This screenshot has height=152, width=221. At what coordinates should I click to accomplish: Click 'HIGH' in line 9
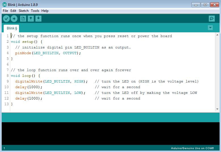point(79,81)
